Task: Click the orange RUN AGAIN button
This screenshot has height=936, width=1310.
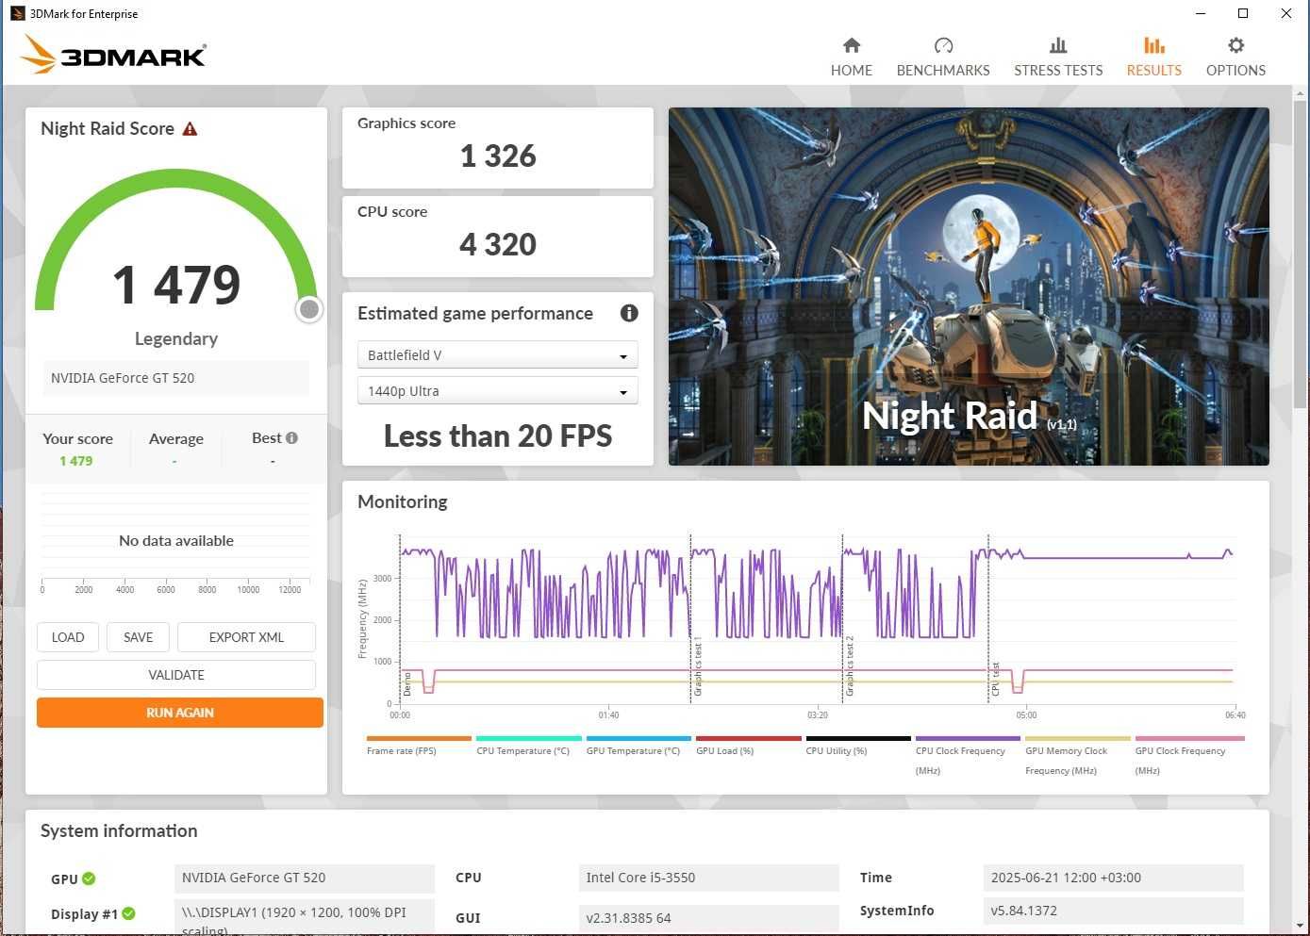Action: [180, 713]
